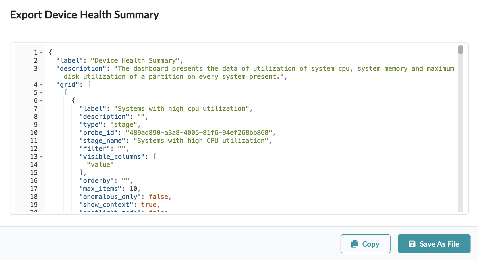
Task: Click line number 17 in the gutter
Action: point(34,189)
